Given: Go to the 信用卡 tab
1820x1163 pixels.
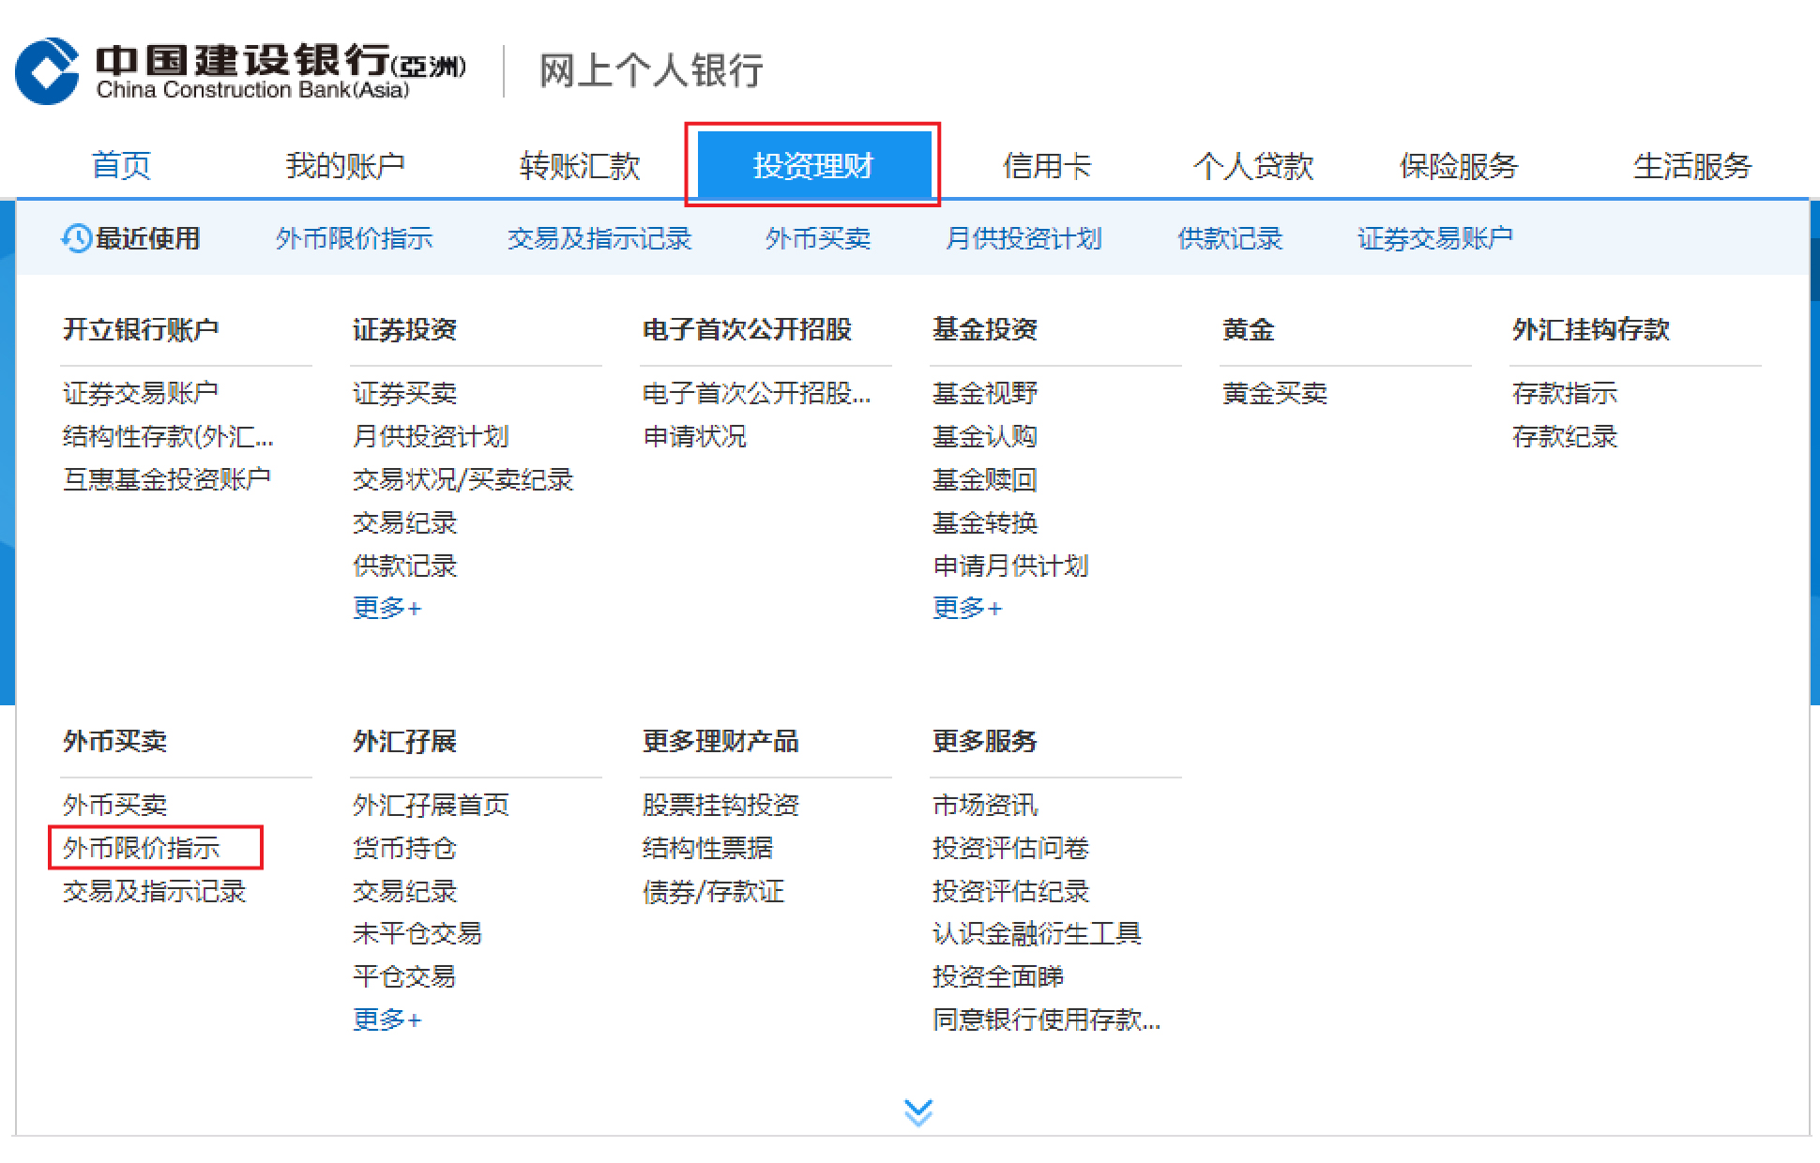Looking at the screenshot, I should coord(1047,166).
